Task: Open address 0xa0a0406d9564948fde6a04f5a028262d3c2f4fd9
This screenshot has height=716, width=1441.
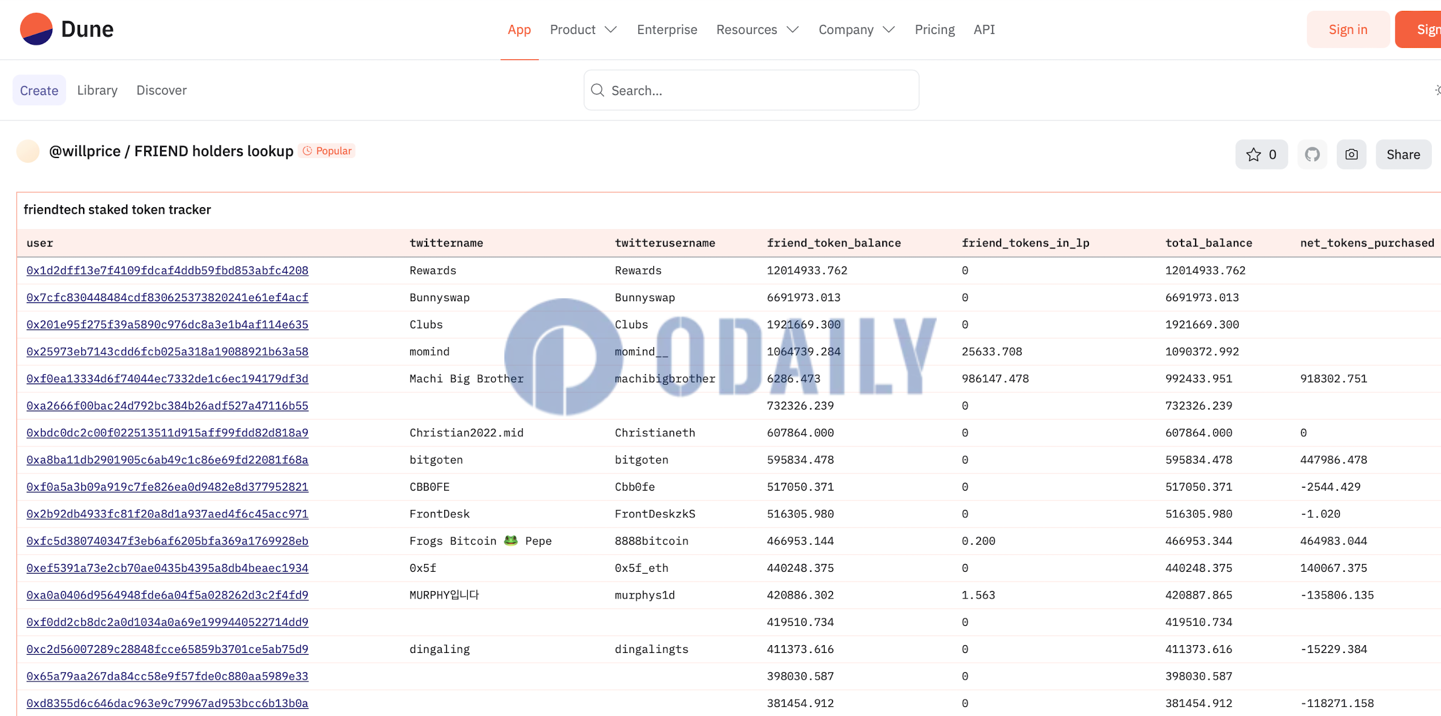Action: (167, 595)
